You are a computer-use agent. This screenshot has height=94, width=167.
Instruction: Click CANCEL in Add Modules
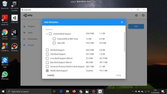click(x=51, y=75)
